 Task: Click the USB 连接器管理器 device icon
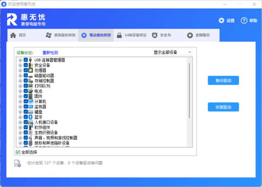tap(31, 60)
